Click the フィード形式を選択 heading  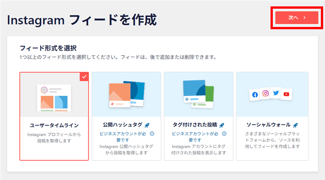(x=48, y=48)
